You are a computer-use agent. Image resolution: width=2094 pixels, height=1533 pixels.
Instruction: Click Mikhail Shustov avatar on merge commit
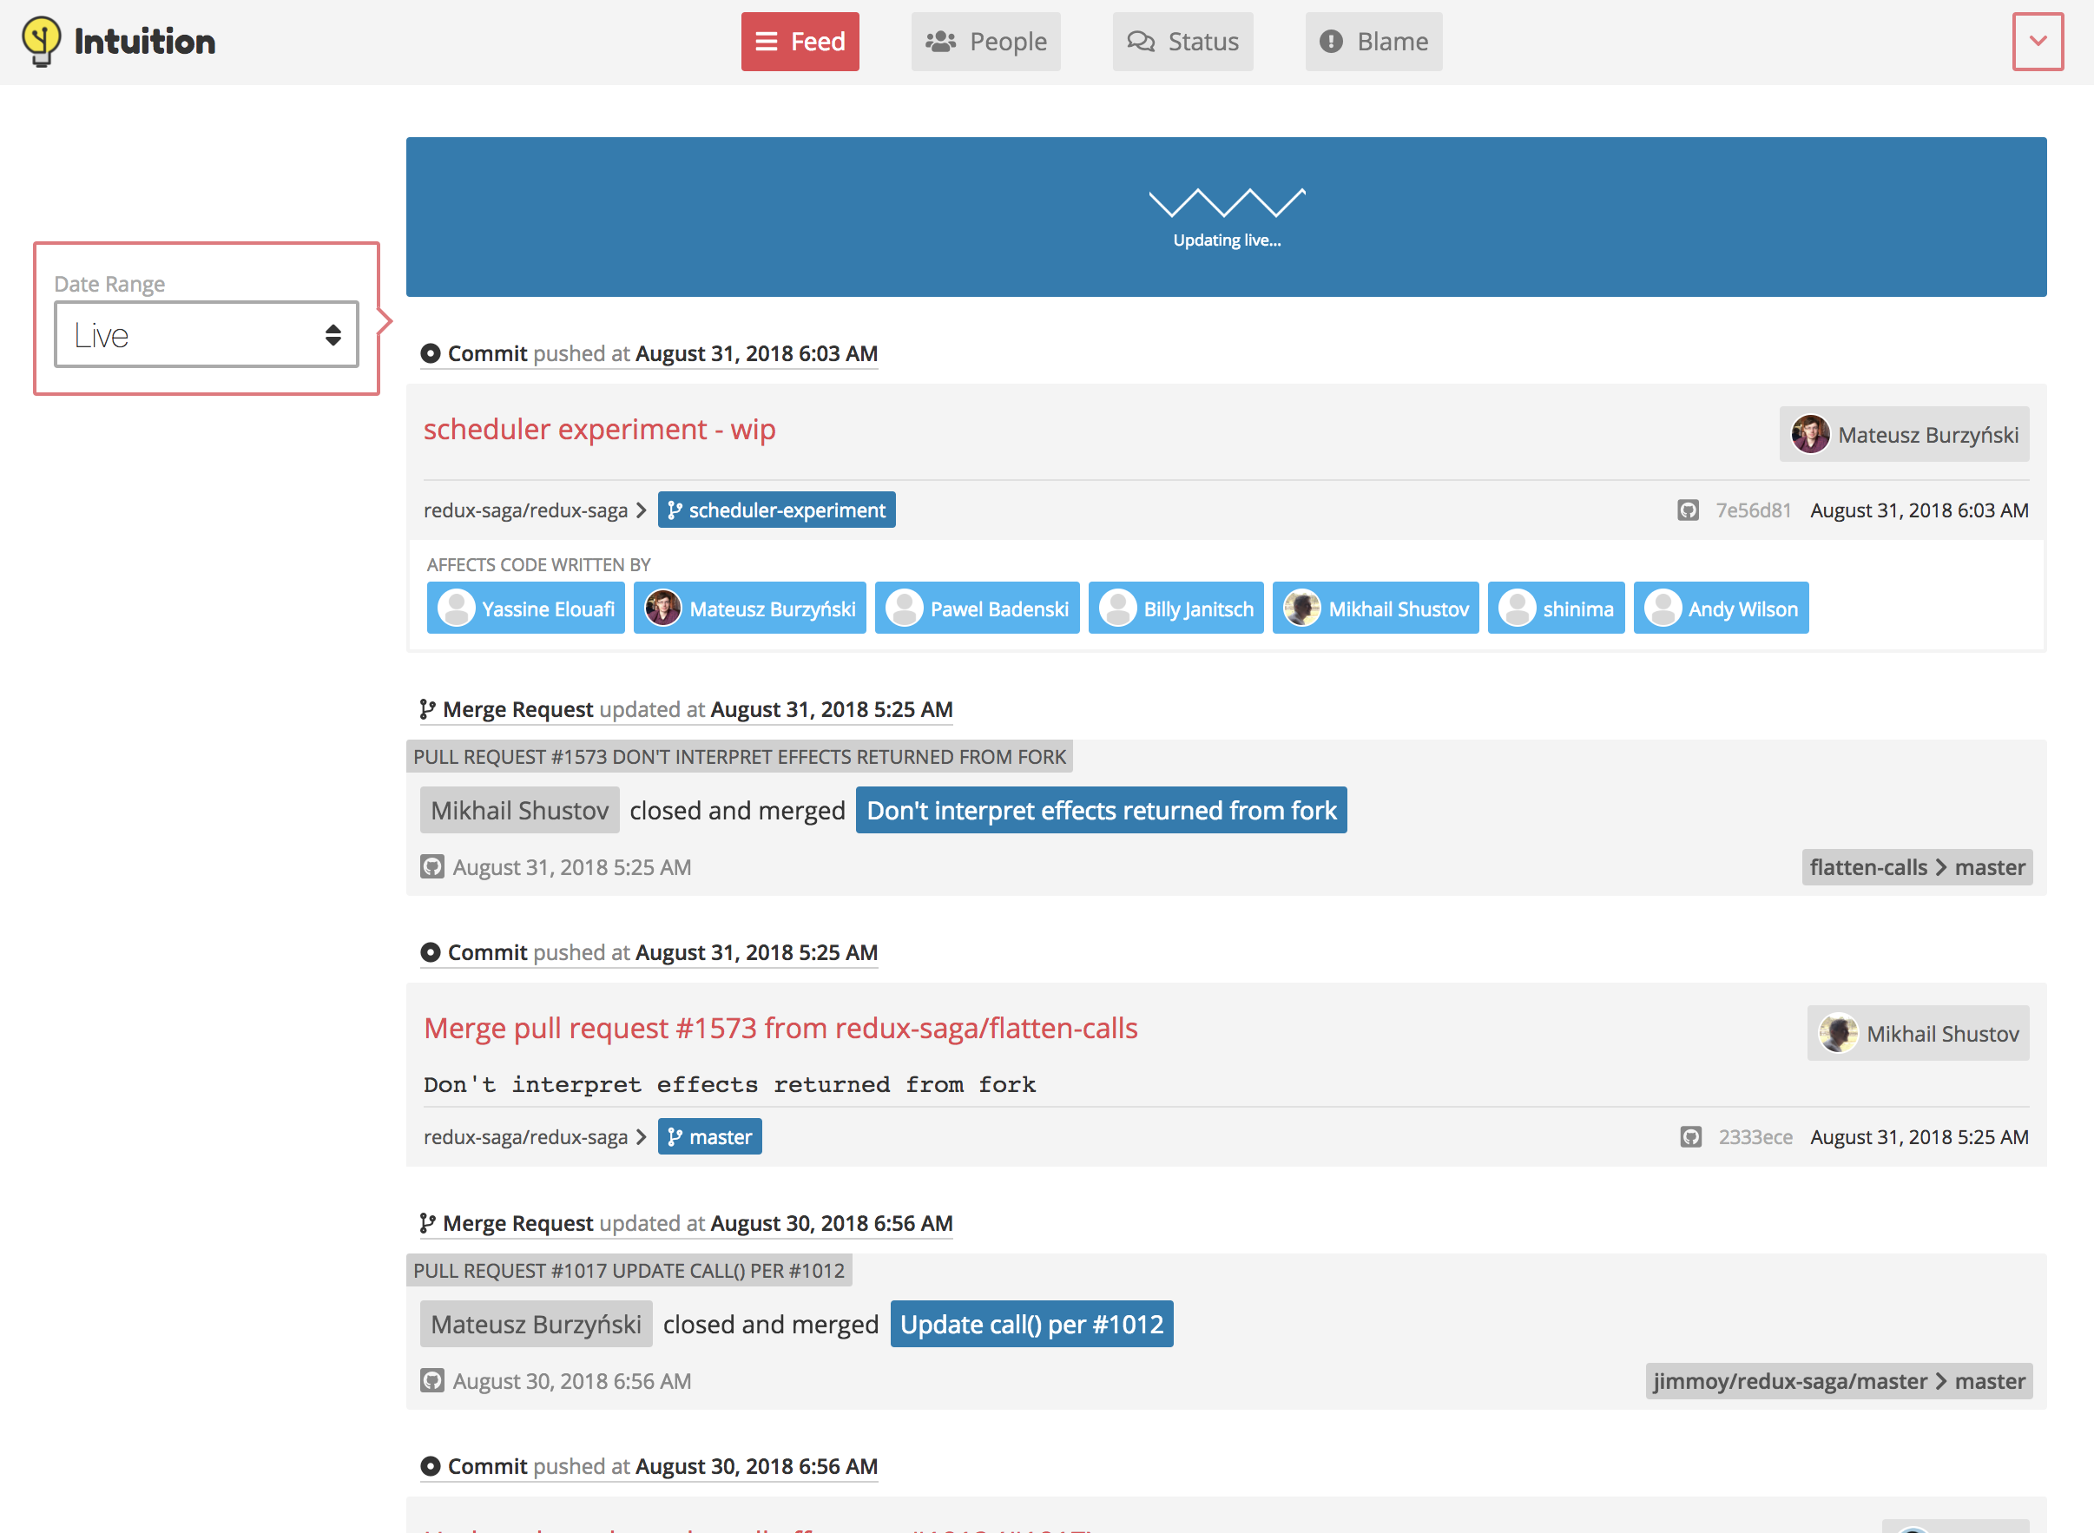[x=1837, y=1033]
